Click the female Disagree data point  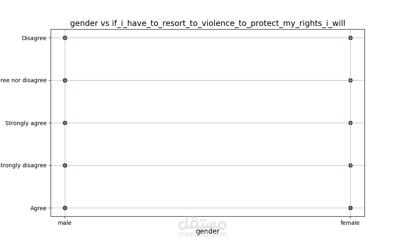[350, 38]
